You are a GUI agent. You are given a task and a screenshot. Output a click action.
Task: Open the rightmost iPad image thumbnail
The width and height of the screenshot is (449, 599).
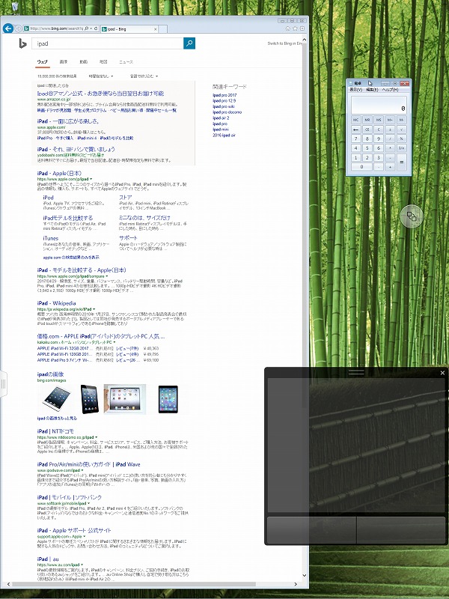(x=168, y=399)
